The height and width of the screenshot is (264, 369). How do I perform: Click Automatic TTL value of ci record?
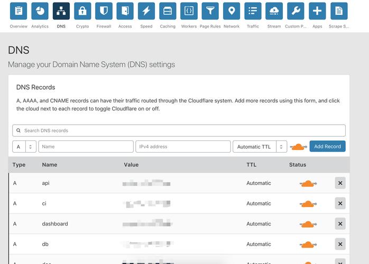click(x=259, y=203)
